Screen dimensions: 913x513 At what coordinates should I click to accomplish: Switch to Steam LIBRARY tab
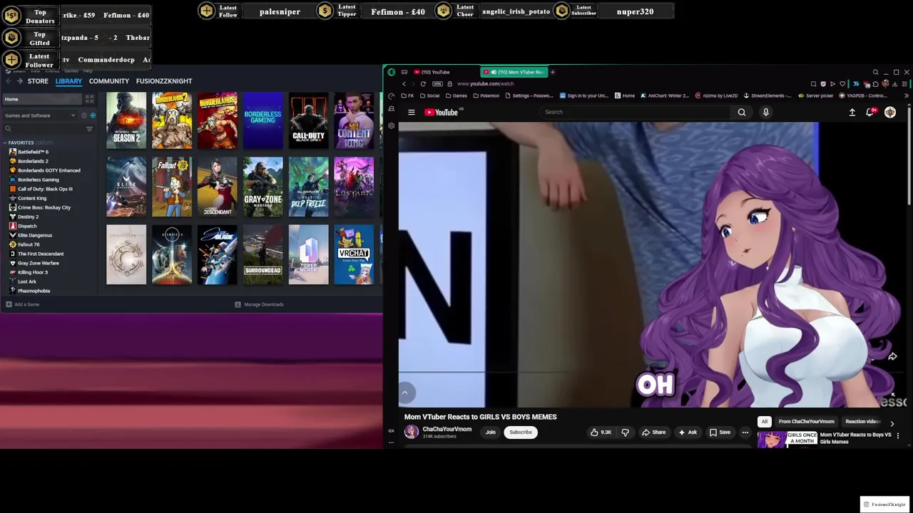pos(68,81)
